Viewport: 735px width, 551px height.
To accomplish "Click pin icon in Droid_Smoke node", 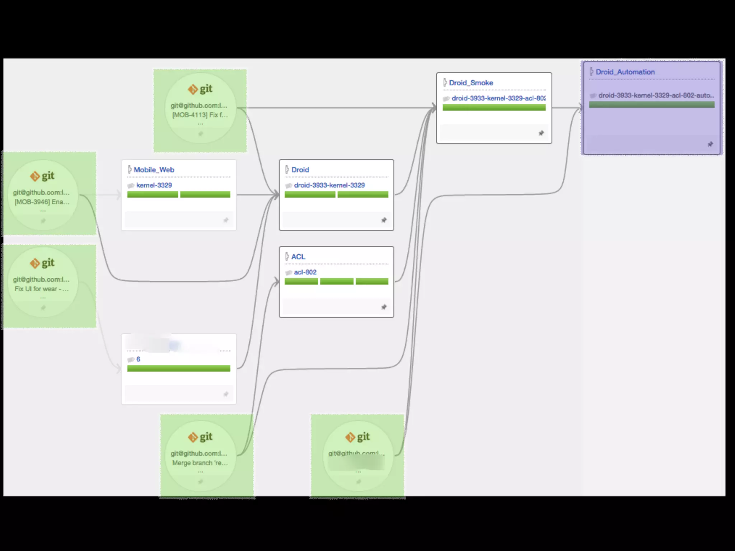I will click(541, 133).
